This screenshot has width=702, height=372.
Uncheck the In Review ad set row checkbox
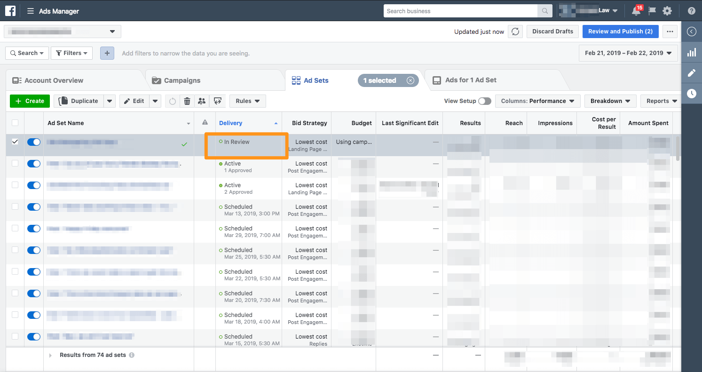point(15,142)
